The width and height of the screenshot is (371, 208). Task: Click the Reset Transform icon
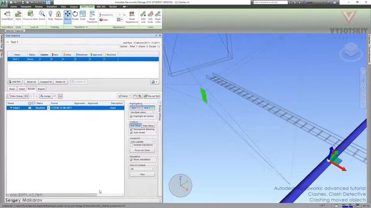(92, 14)
